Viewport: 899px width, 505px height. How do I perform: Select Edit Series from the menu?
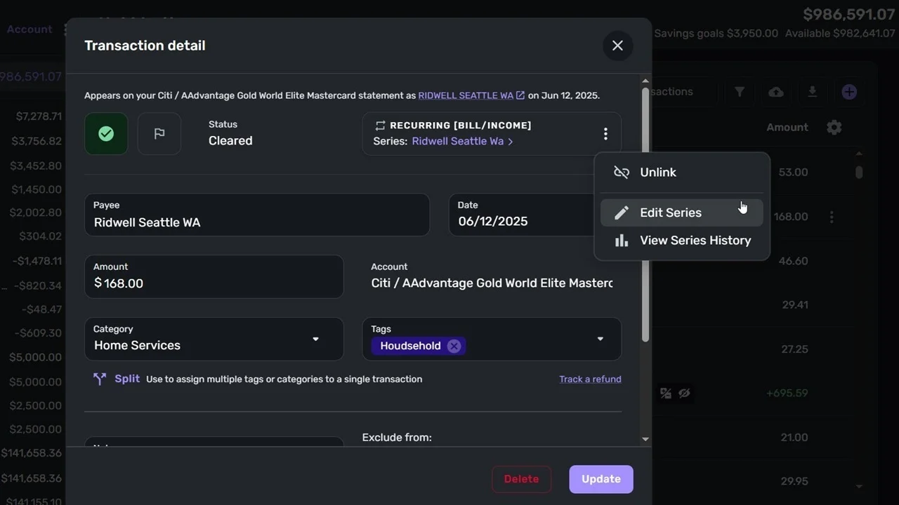pyautogui.click(x=670, y=213)
